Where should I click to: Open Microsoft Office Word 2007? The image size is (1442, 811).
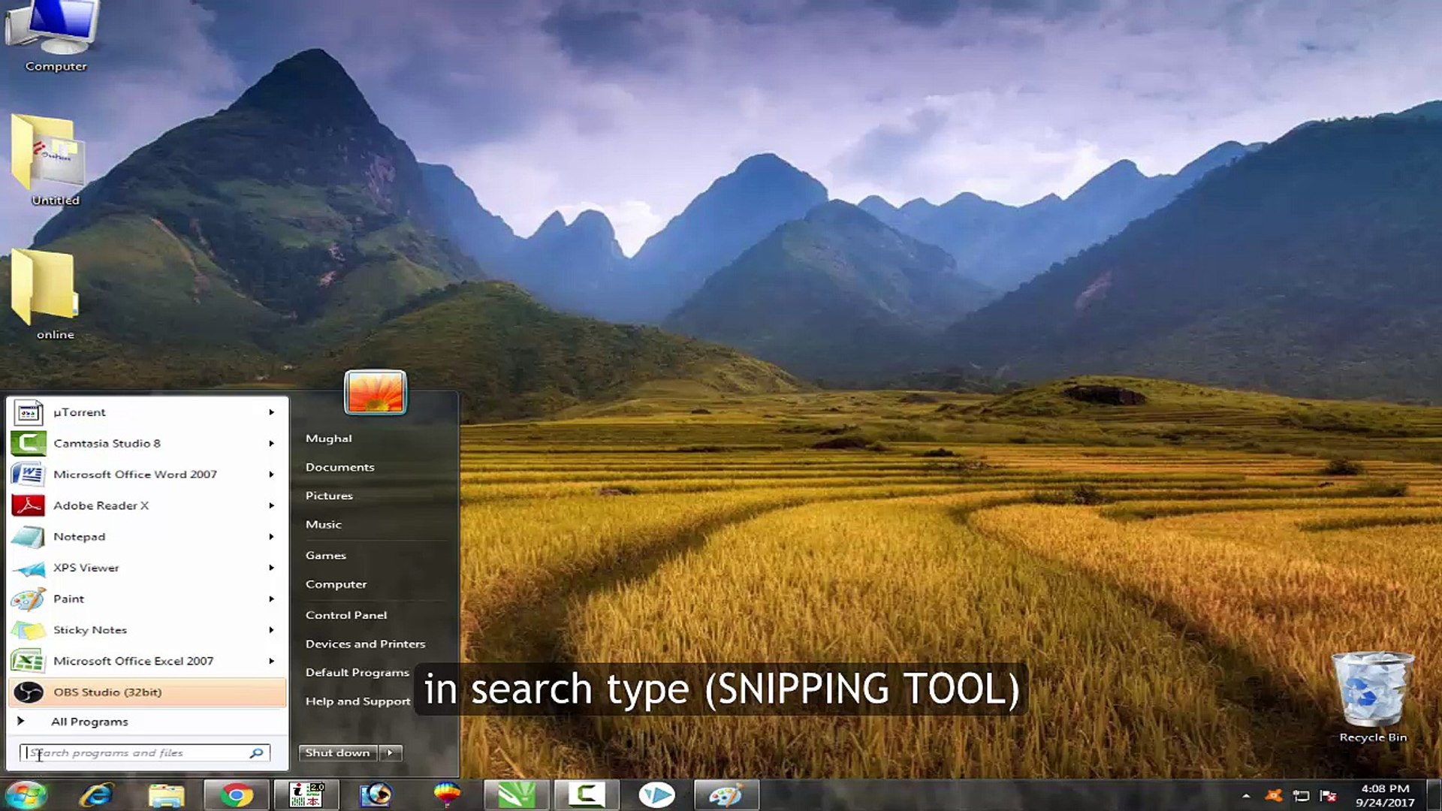[146, 475]
